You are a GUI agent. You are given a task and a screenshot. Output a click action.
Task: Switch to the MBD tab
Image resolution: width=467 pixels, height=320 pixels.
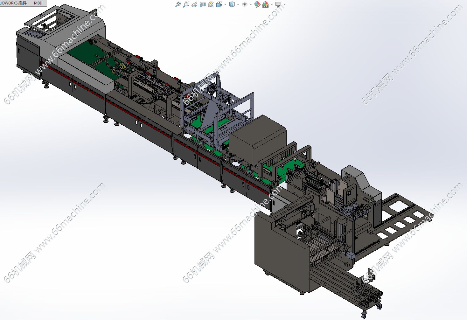[38, 3]
